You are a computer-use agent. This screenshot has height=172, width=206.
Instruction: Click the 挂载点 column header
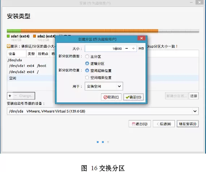coord(43,54)
